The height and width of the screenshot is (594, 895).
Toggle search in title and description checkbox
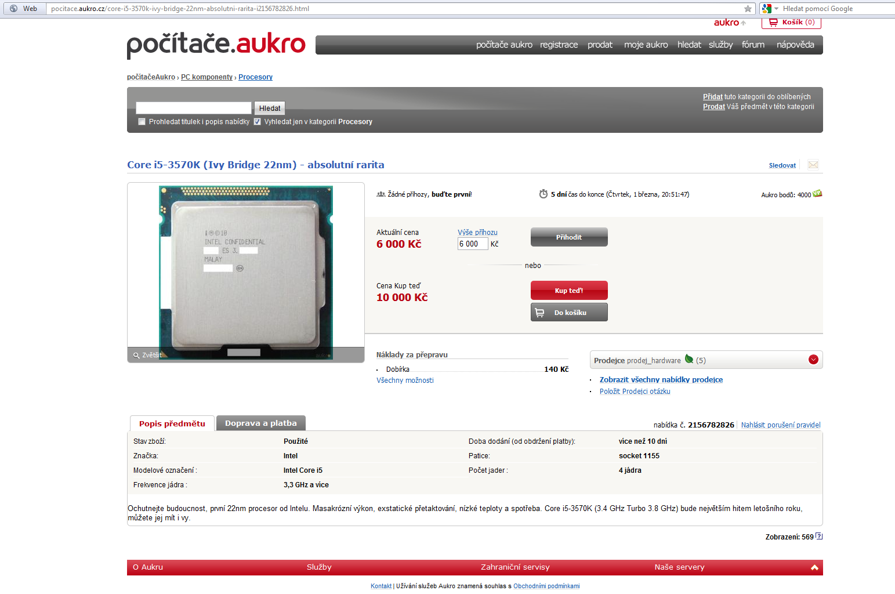pos(142,122)
